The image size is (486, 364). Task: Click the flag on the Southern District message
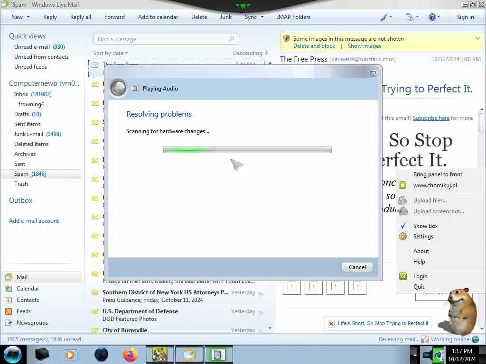(x=261, y=294)
